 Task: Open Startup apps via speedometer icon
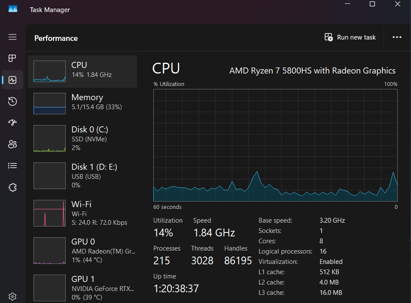click(x=12, y=122)
